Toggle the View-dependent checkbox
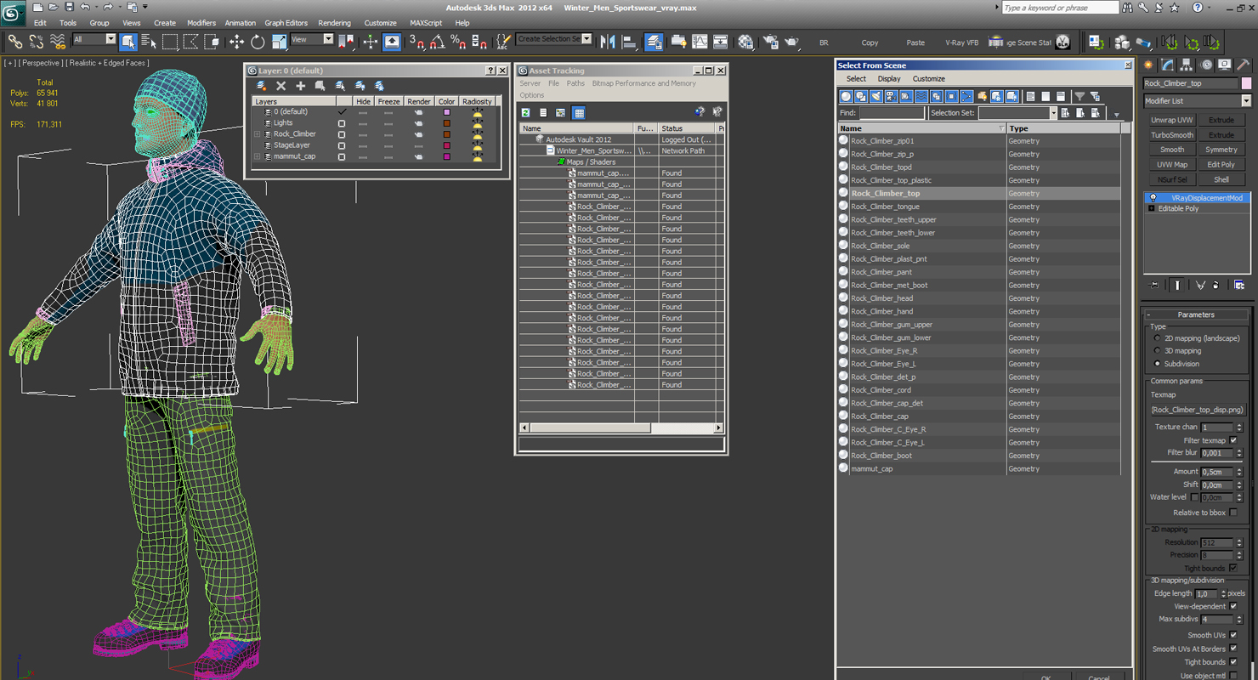The height and width of the screenshot is (680, 1258). tap(1233, 606)
